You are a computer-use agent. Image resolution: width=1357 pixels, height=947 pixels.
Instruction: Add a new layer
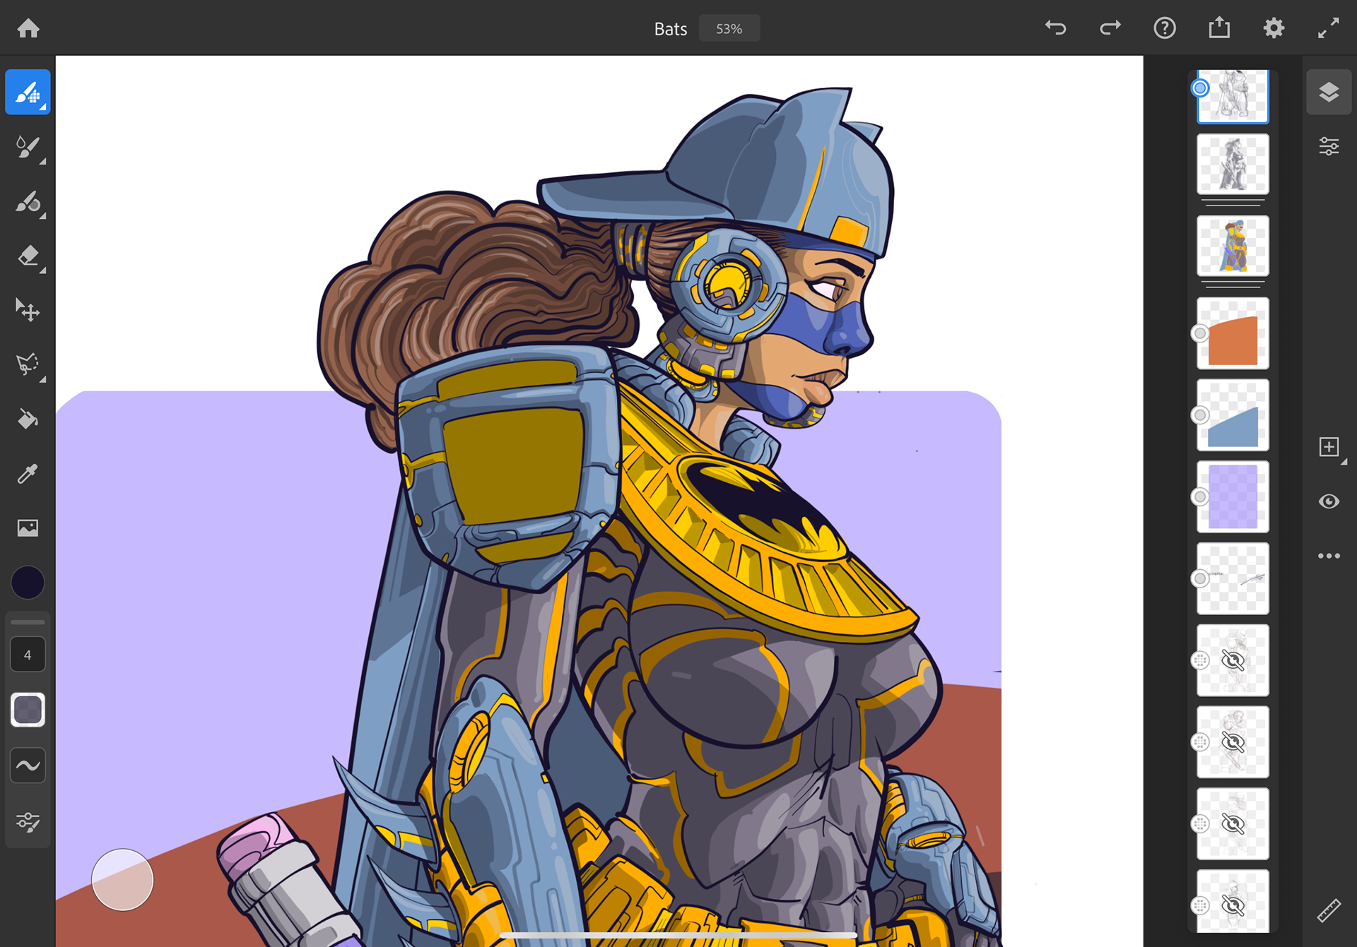[1329, 447]
